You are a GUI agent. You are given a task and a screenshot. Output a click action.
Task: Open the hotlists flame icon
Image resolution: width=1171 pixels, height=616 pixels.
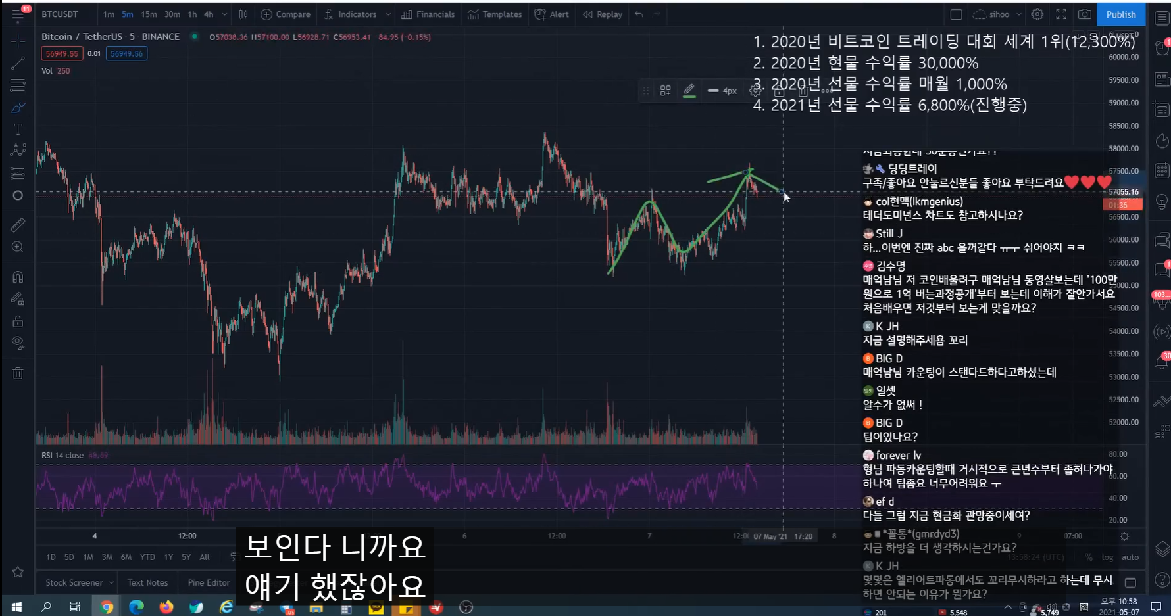pyautogui.click(x=1162, y=141)
